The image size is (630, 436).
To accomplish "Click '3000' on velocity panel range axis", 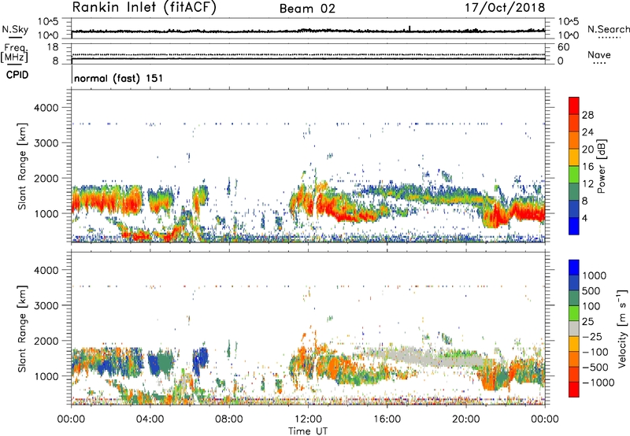I will coord(46,305).
